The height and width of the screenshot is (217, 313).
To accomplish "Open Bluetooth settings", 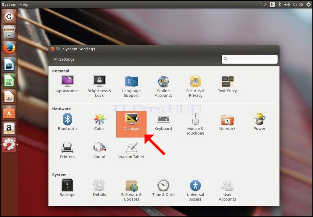I will 67,122.
